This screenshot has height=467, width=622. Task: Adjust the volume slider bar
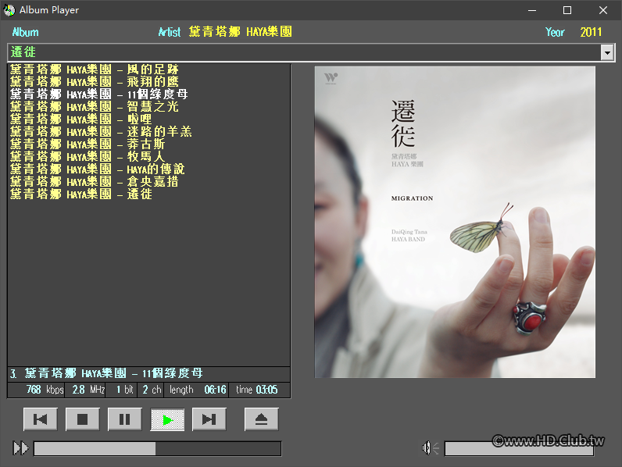(x=519, y=449)
